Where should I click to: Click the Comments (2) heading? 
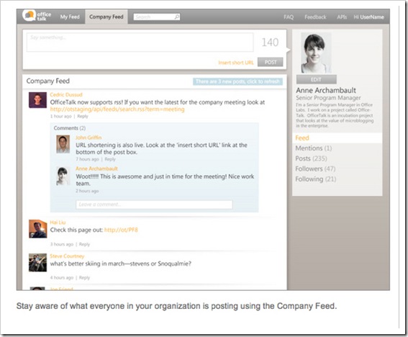(70, 128)
